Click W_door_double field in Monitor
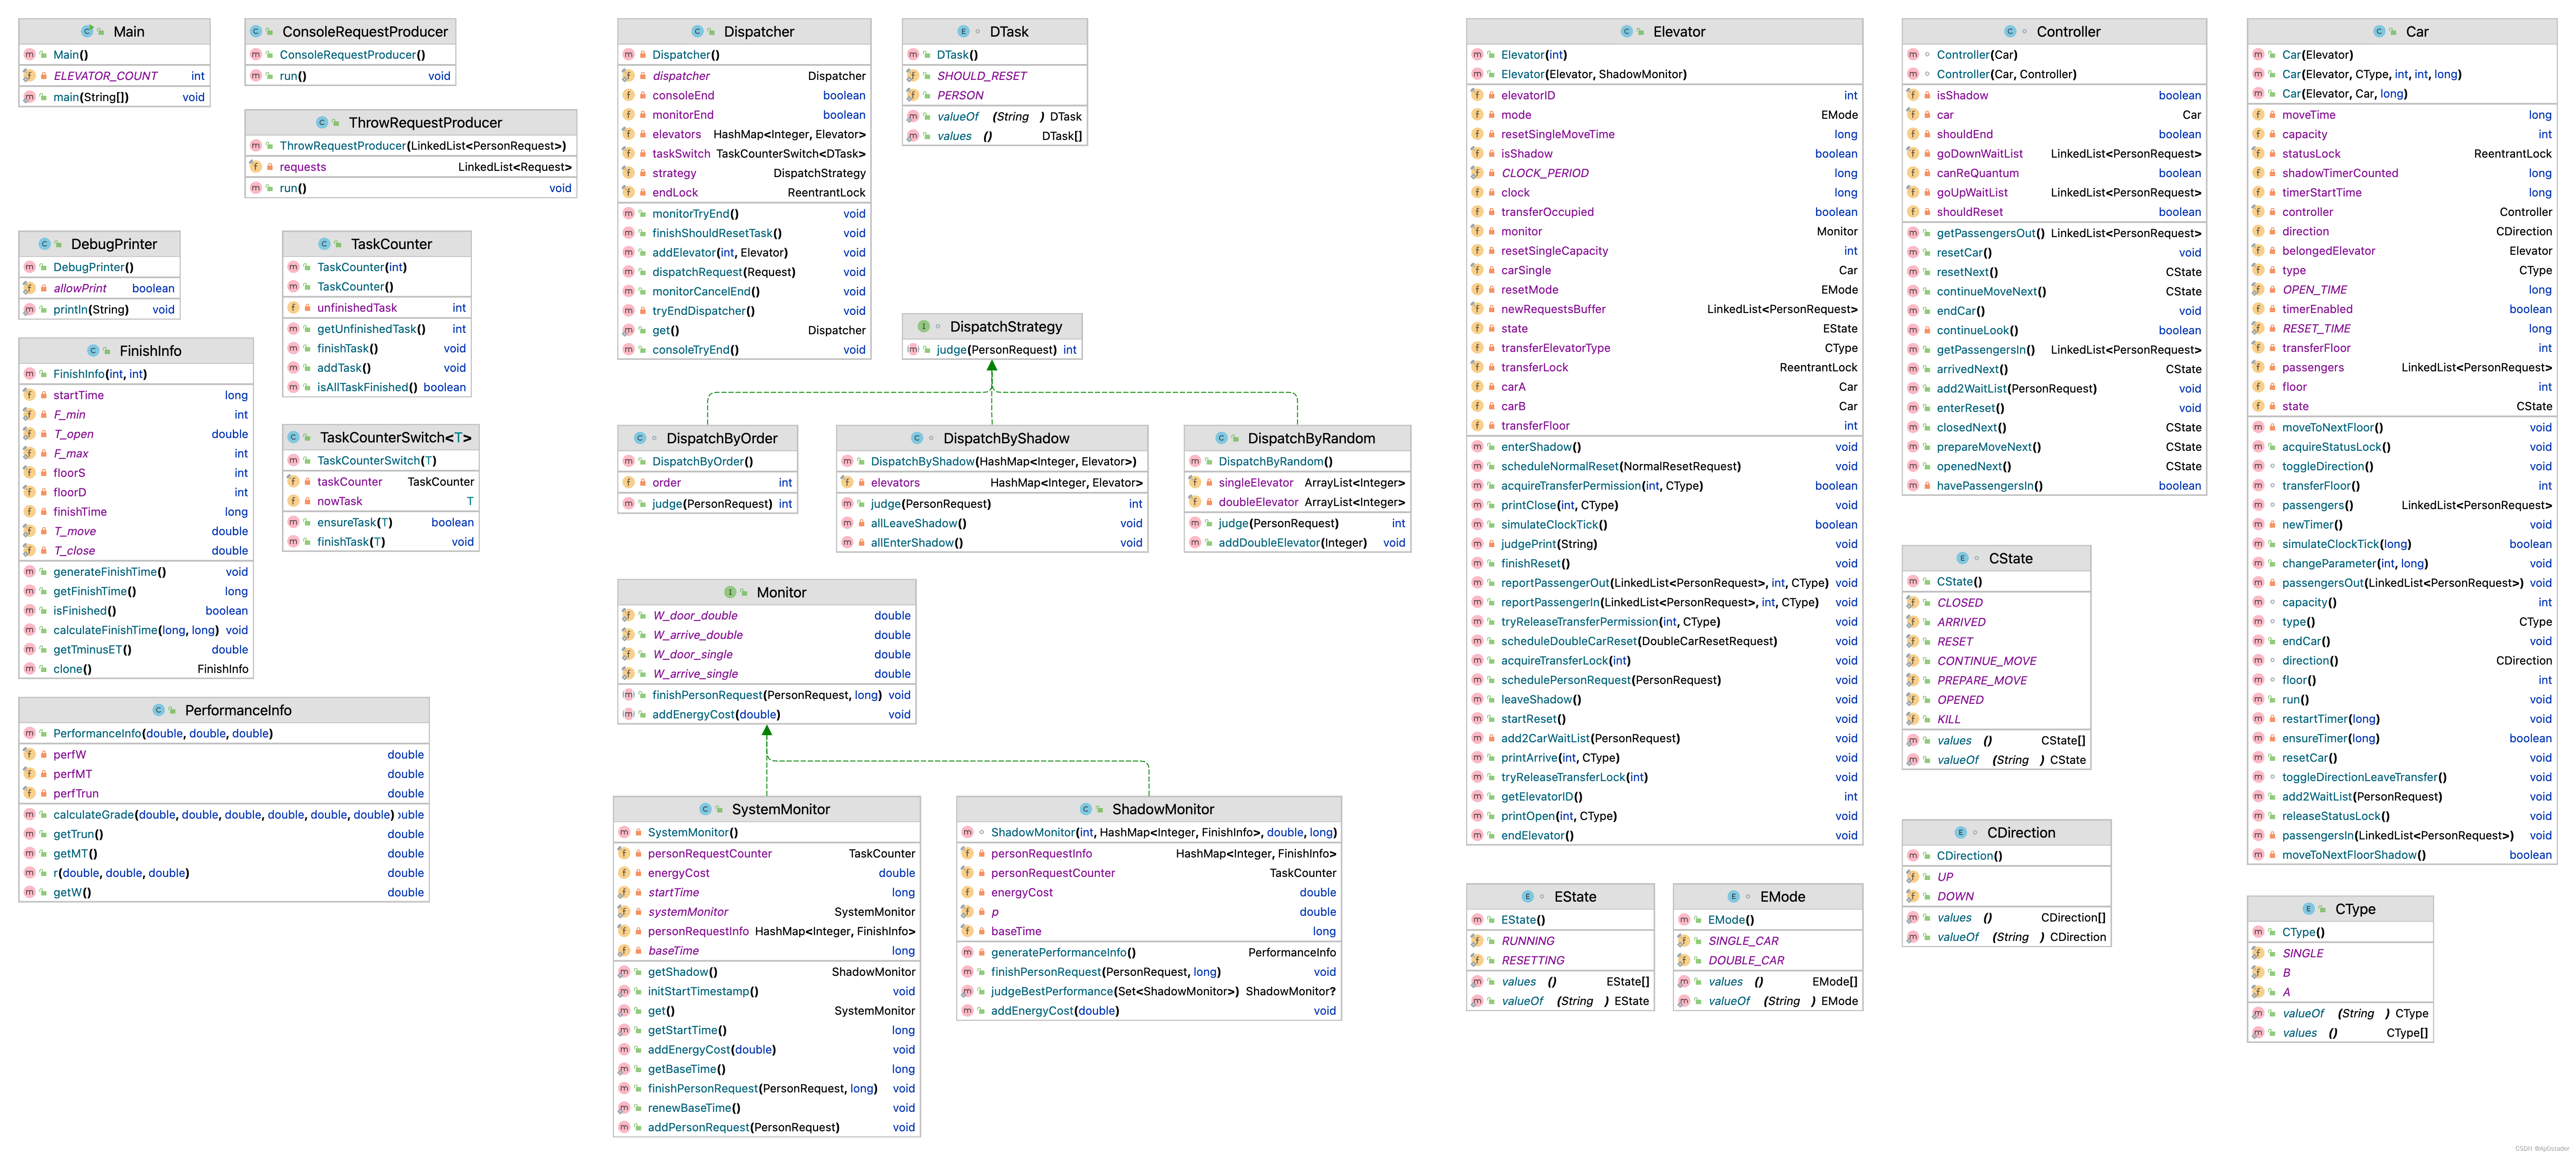This screenshot has width=2576, height=1156. [x=766, y=616]
